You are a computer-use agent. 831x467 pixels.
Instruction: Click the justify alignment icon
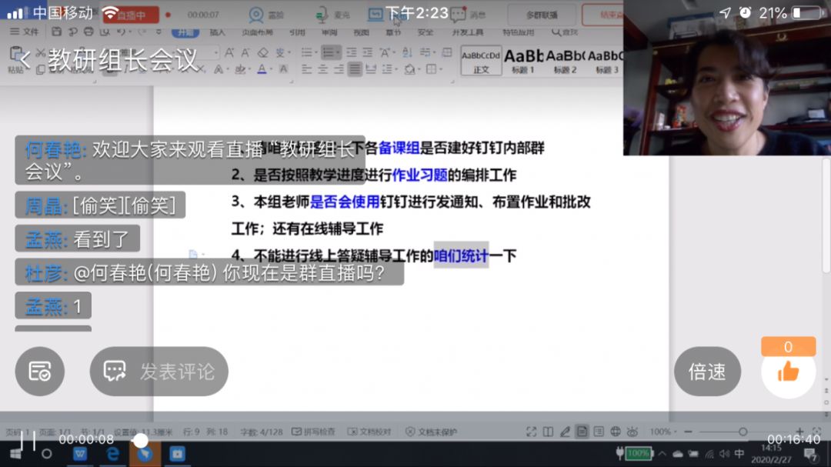(x=355, y=69)
